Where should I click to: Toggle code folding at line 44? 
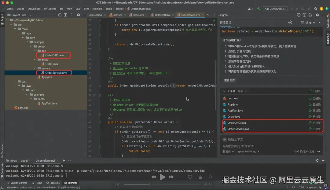pos(100,122)
